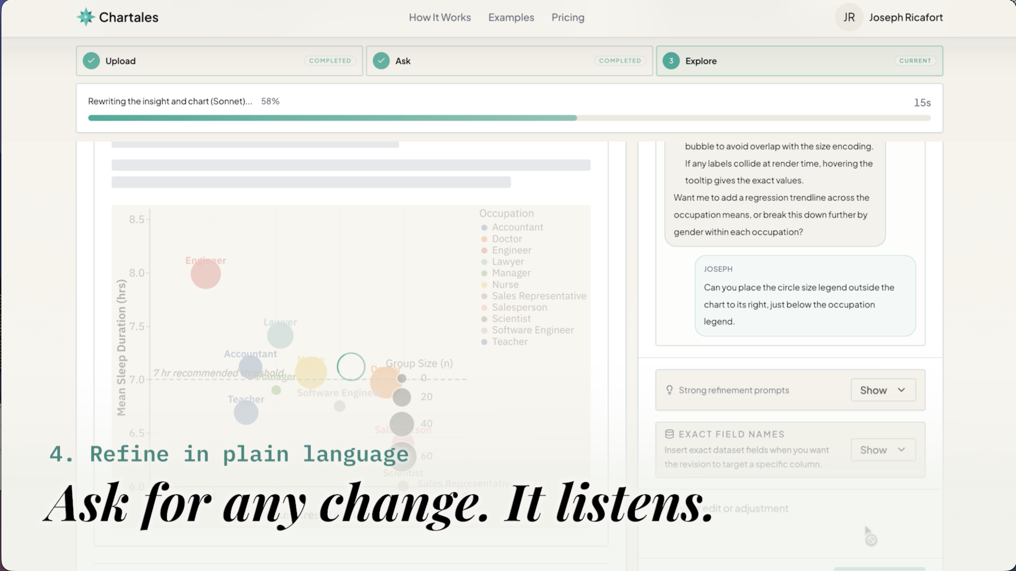Expand the Exact Field Names Show dropdown
1016x571 pixels.
click(x=883, y=450)
